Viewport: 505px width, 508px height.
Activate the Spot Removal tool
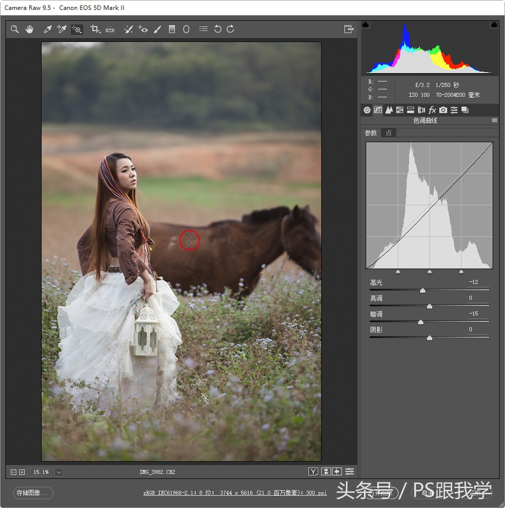pos(128,29)
